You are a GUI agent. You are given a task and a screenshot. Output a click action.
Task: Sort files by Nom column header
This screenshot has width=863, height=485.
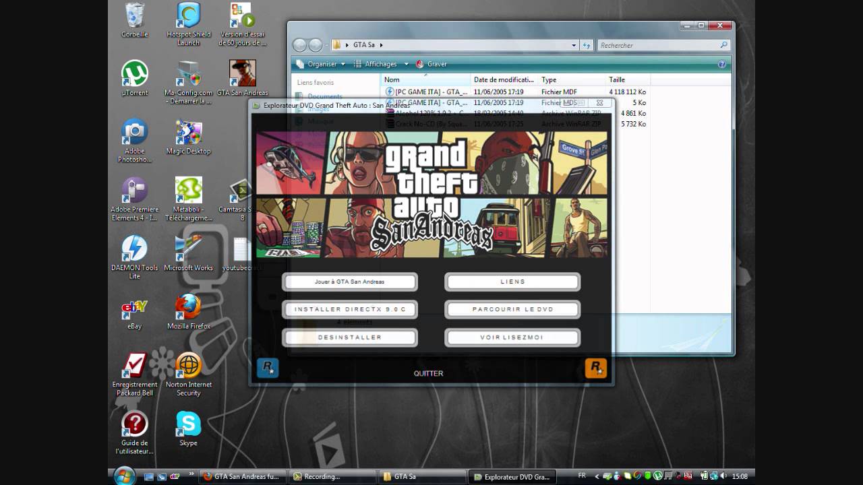click(x=425, y=79)
